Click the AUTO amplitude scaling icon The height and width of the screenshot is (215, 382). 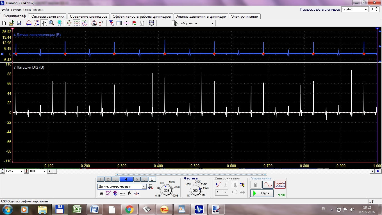tap(94, 23)
